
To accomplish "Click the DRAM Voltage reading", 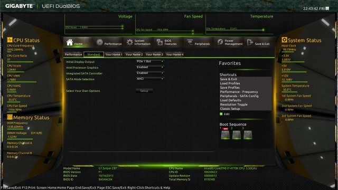I will pyautogui.click(x=12, y=137).
